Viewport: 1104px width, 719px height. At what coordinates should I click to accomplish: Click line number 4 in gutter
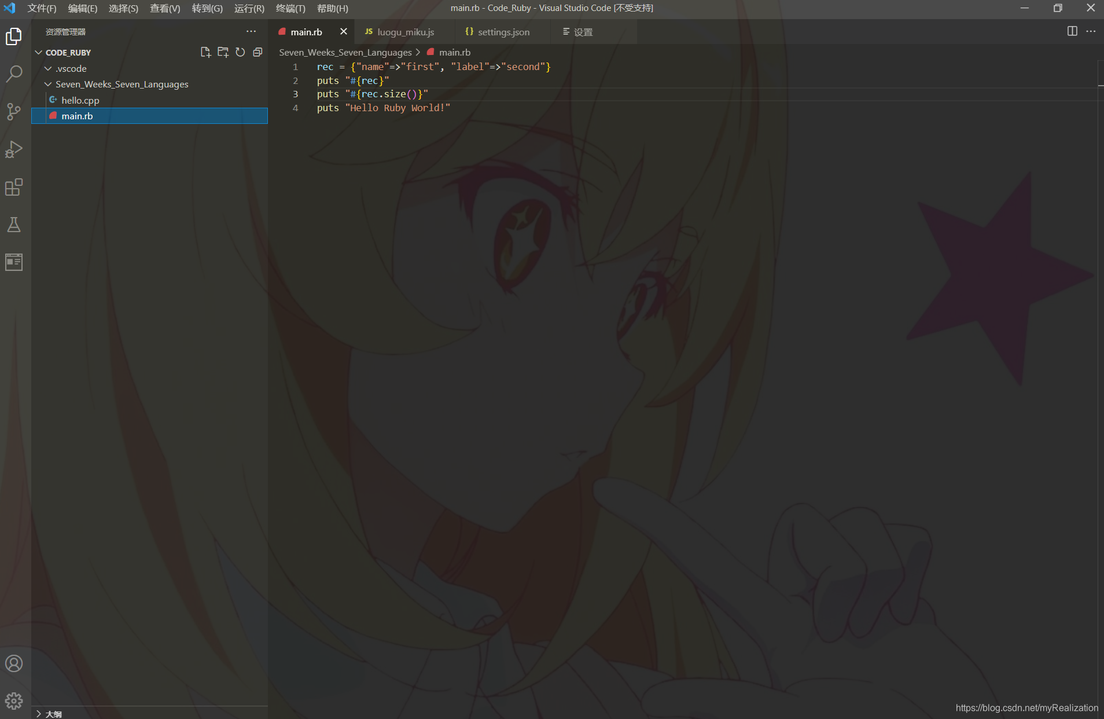(296, 108)
